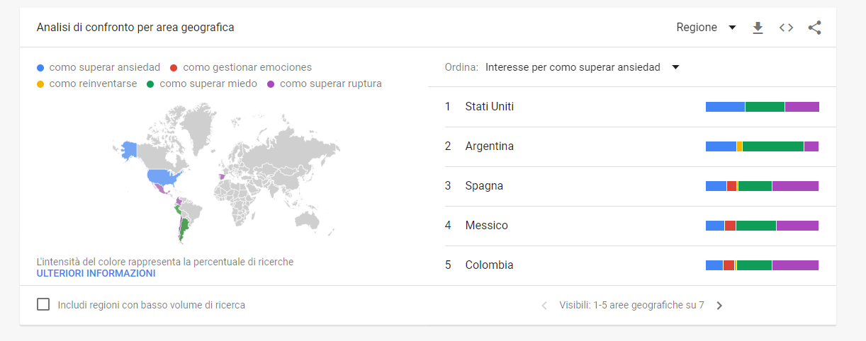Viewport: 866px width, 341px height.
Task: Click the yellow dot for como reinventarse
Action: tap(40, 84)
